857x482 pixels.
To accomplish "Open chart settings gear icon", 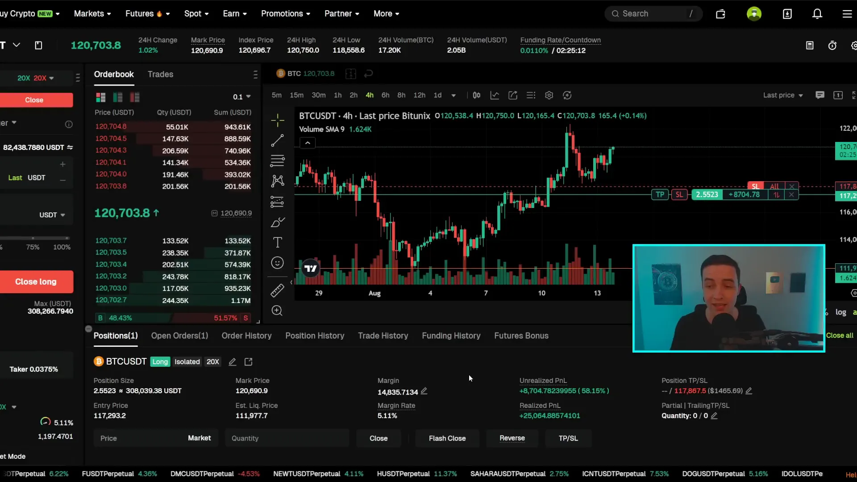I will [549, 95].
